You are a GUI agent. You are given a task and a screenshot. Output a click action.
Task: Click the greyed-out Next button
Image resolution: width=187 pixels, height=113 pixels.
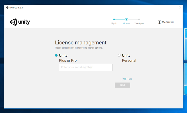pyautogui.click(x=123, y=85)
